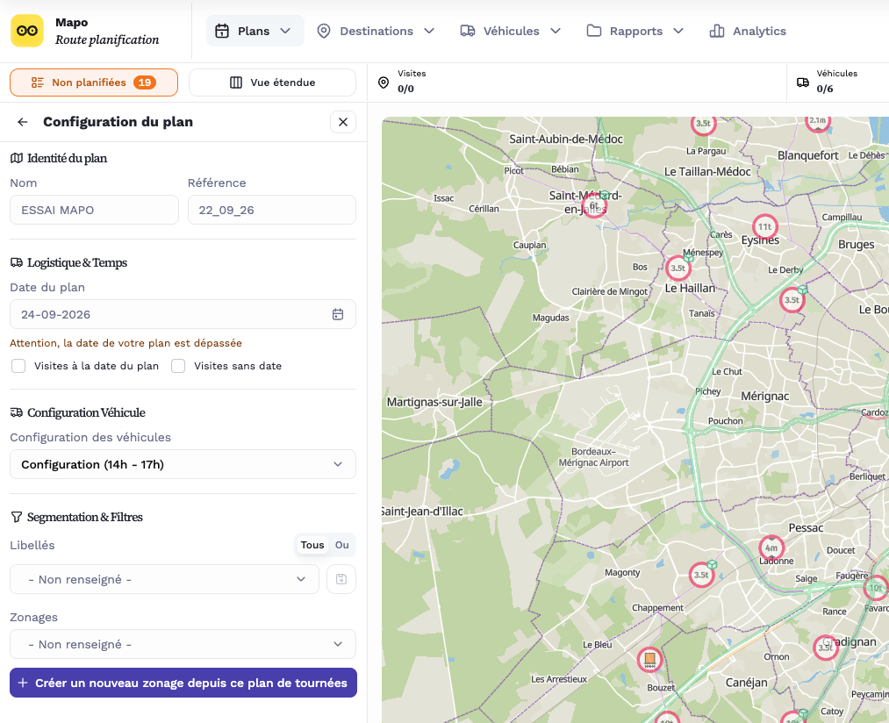
Task: Click the 3.5t marker at Le Haillan
Action: click(678, 268)
